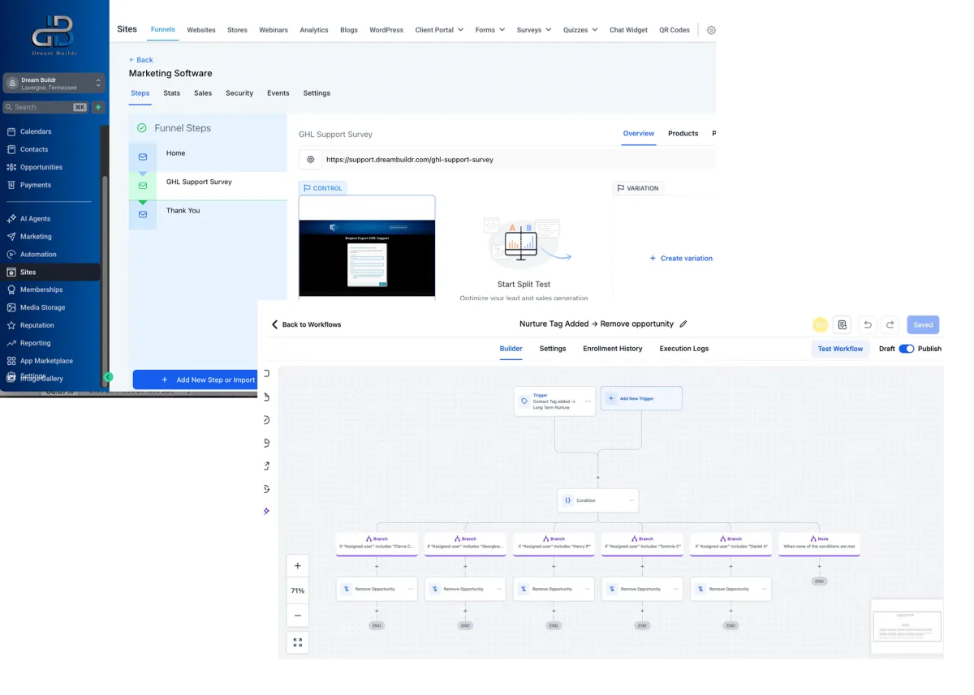
Task: Expand Dream Buildr account switcher
Action: [54, 84]
